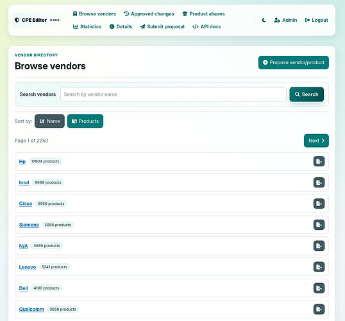Viewport: 345px width, 321px height.
Task: Click the Search button with magnifier
Action: [307, 94]
